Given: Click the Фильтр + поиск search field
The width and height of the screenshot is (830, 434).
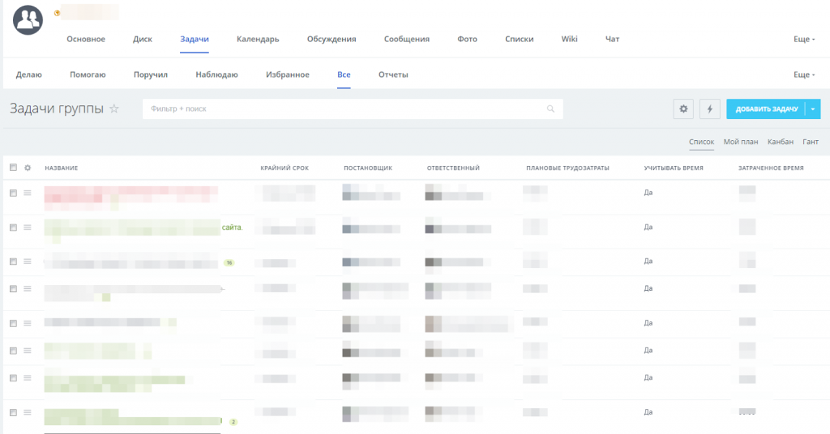Looking at the screenshot, I should (353, 108).
